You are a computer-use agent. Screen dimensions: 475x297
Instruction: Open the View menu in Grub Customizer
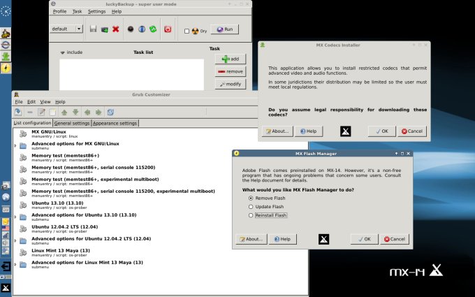45,102
